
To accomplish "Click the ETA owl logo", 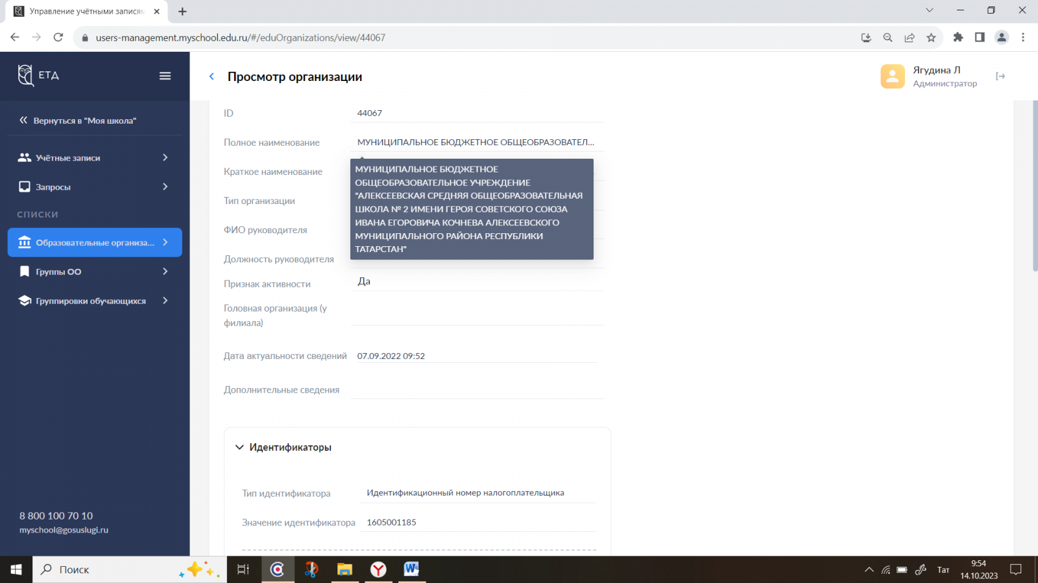I will (26, 75).
